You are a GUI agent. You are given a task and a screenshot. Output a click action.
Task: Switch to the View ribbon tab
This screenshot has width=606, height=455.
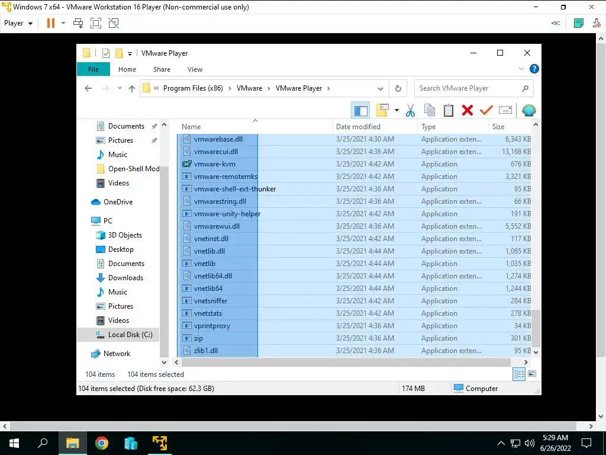(x=195, y=69)
